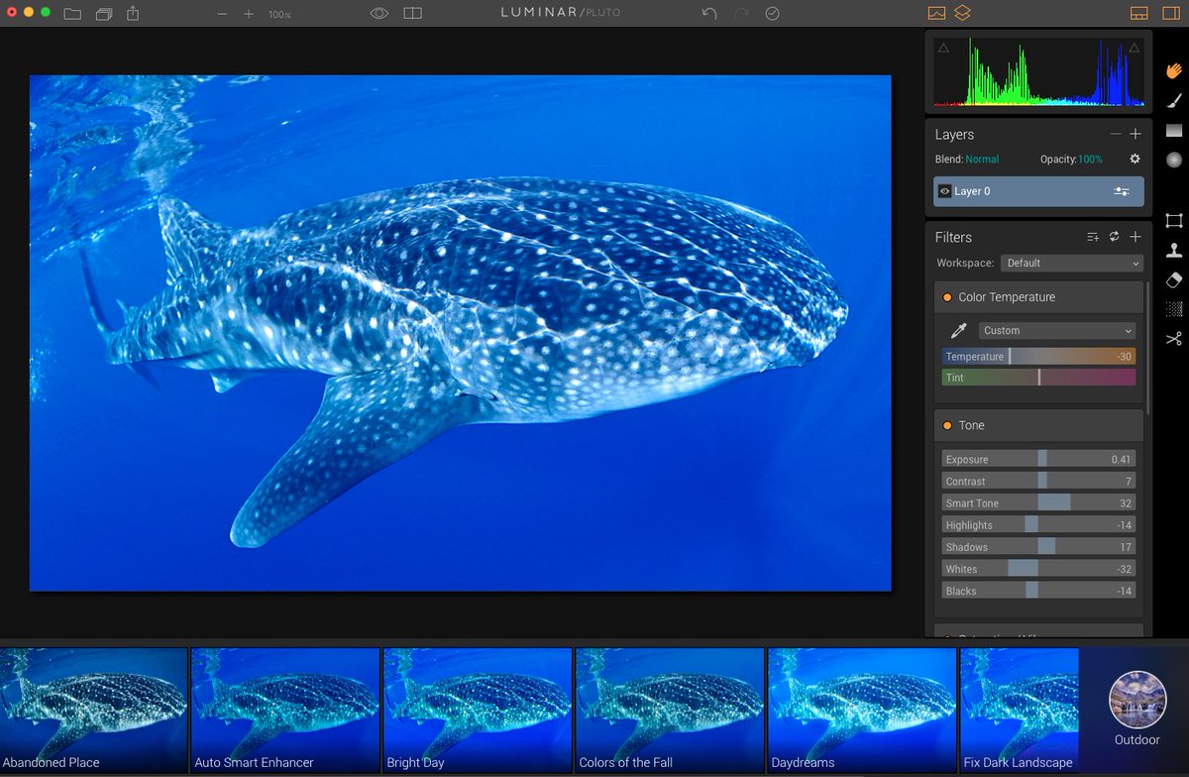1189x777 pixels.
Task: Open layer settings gear icon
Action: [x=1135, y=159]
